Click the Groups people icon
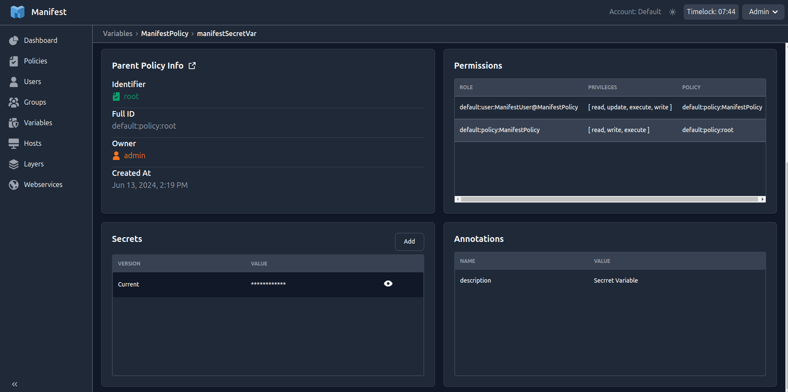The image size is (788, 392). (14, 102)
